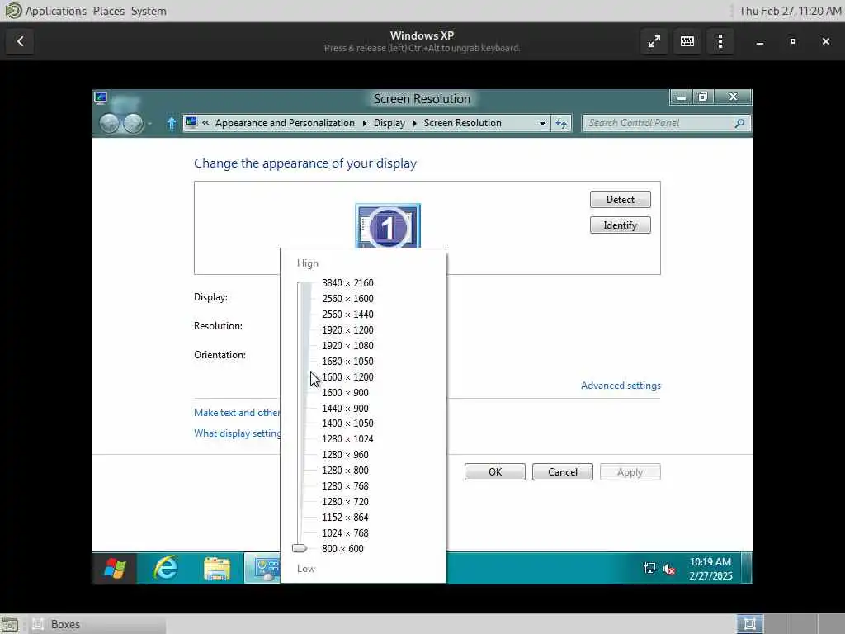Click the 2560 × 1600 resolution label

coord(347,299)
